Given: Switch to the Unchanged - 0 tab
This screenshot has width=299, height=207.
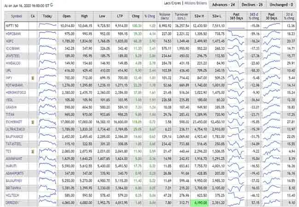Looking at the screenshot, I should click(281, 5).
